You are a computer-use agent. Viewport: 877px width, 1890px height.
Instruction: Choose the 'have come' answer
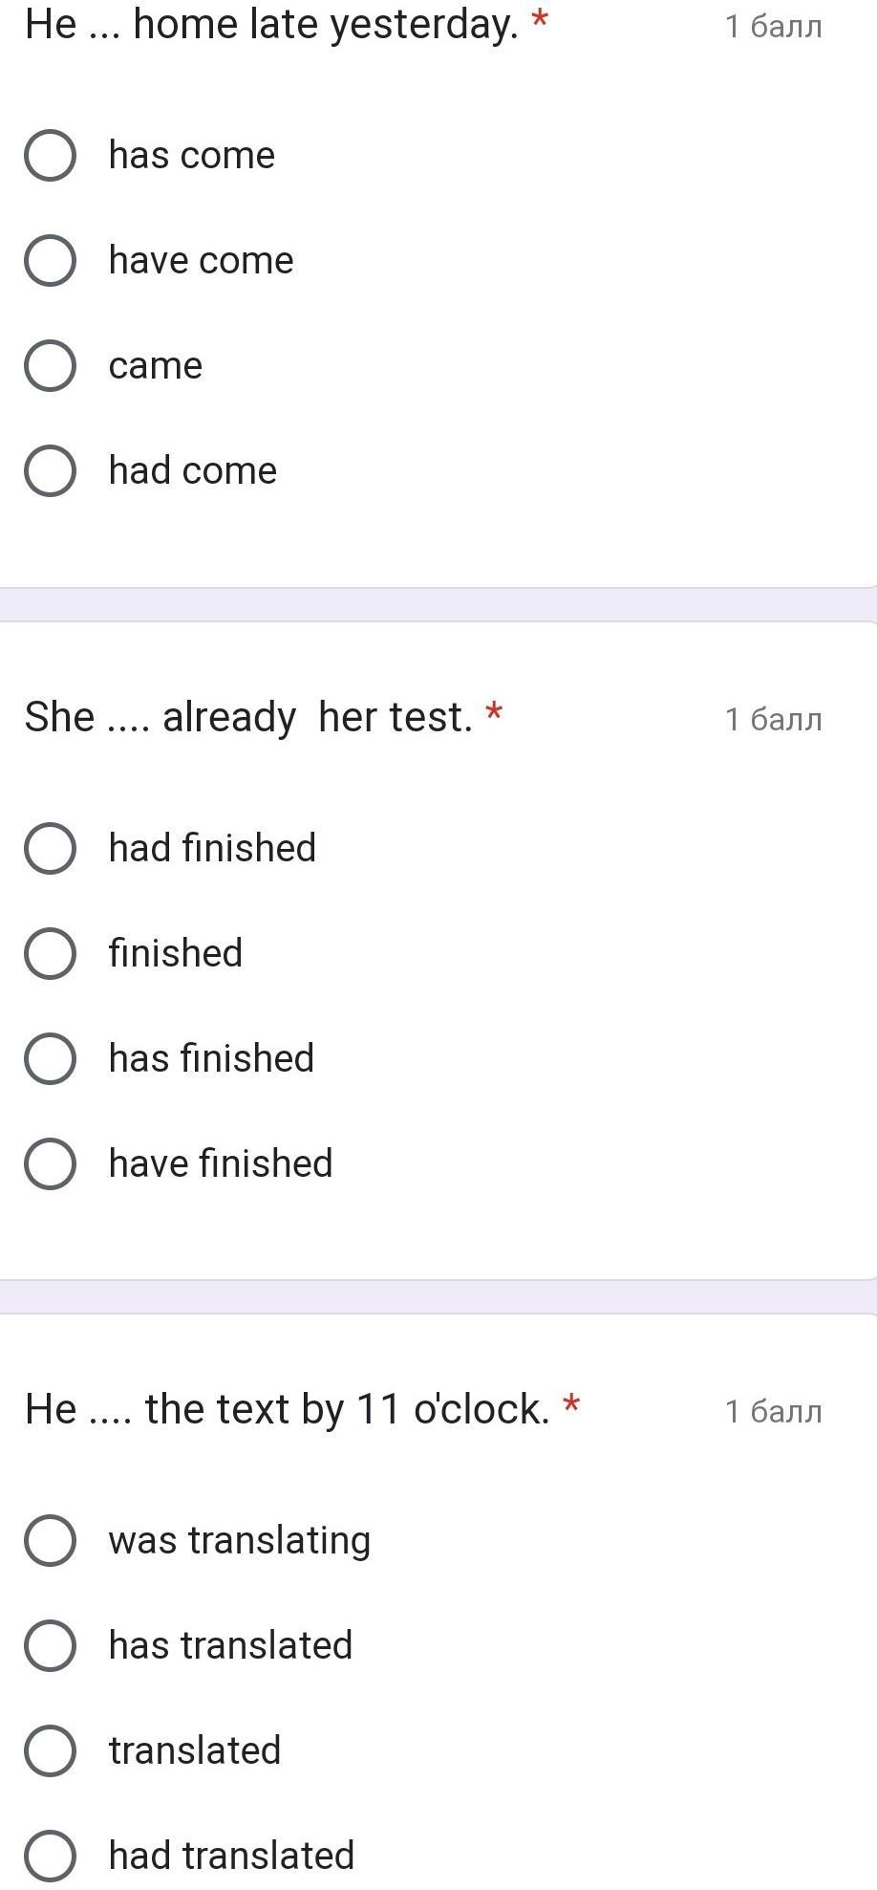point(50,260)
